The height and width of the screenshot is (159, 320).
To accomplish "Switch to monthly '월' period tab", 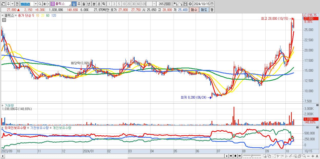I will 84,4.
